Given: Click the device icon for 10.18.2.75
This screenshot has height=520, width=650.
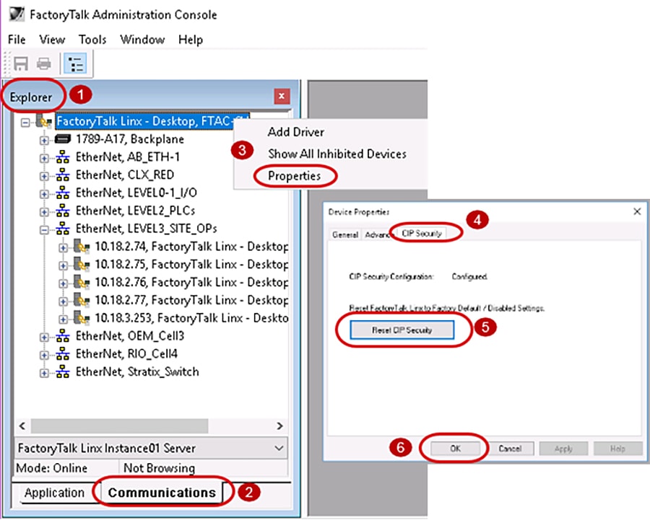Looking at the screenshot, I should pos(82,264).
